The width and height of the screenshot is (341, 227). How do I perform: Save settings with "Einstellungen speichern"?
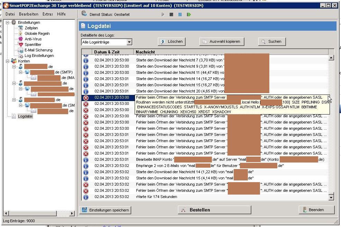click(x=105, y=210)
